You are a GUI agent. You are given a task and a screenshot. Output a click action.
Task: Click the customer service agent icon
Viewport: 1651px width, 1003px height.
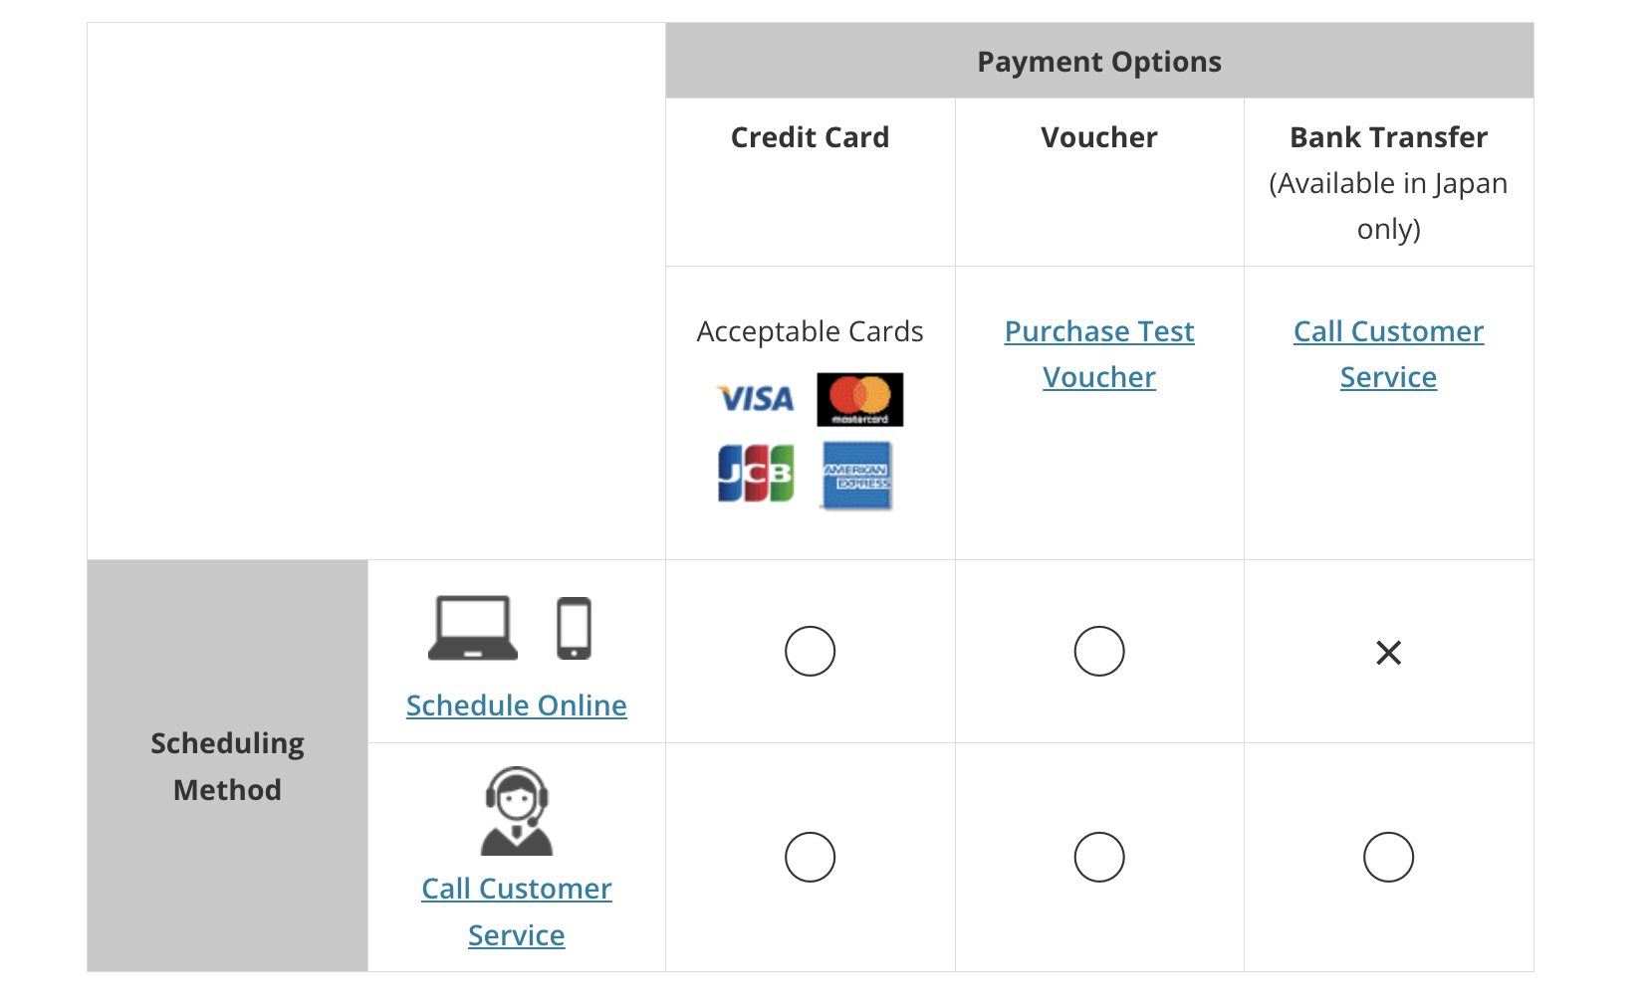coord(516,811)
